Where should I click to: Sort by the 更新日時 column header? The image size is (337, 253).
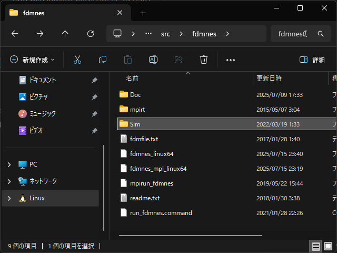(269, 79)
